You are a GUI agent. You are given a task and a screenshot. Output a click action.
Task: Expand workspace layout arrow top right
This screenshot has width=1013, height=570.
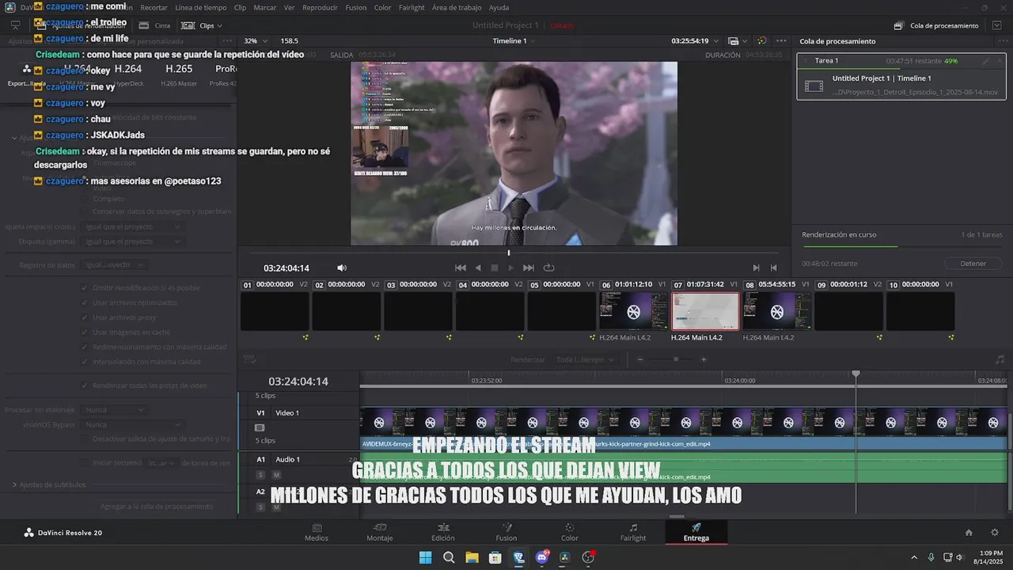[x=997, y=25]
